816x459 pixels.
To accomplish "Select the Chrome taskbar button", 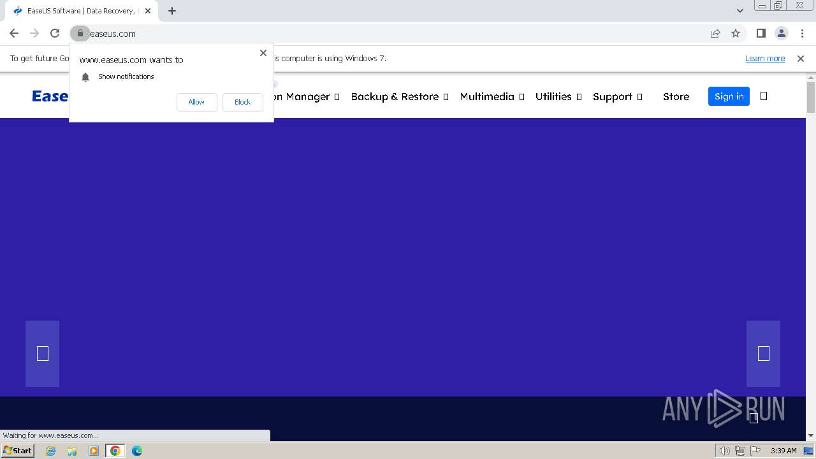I will point(115,451).
